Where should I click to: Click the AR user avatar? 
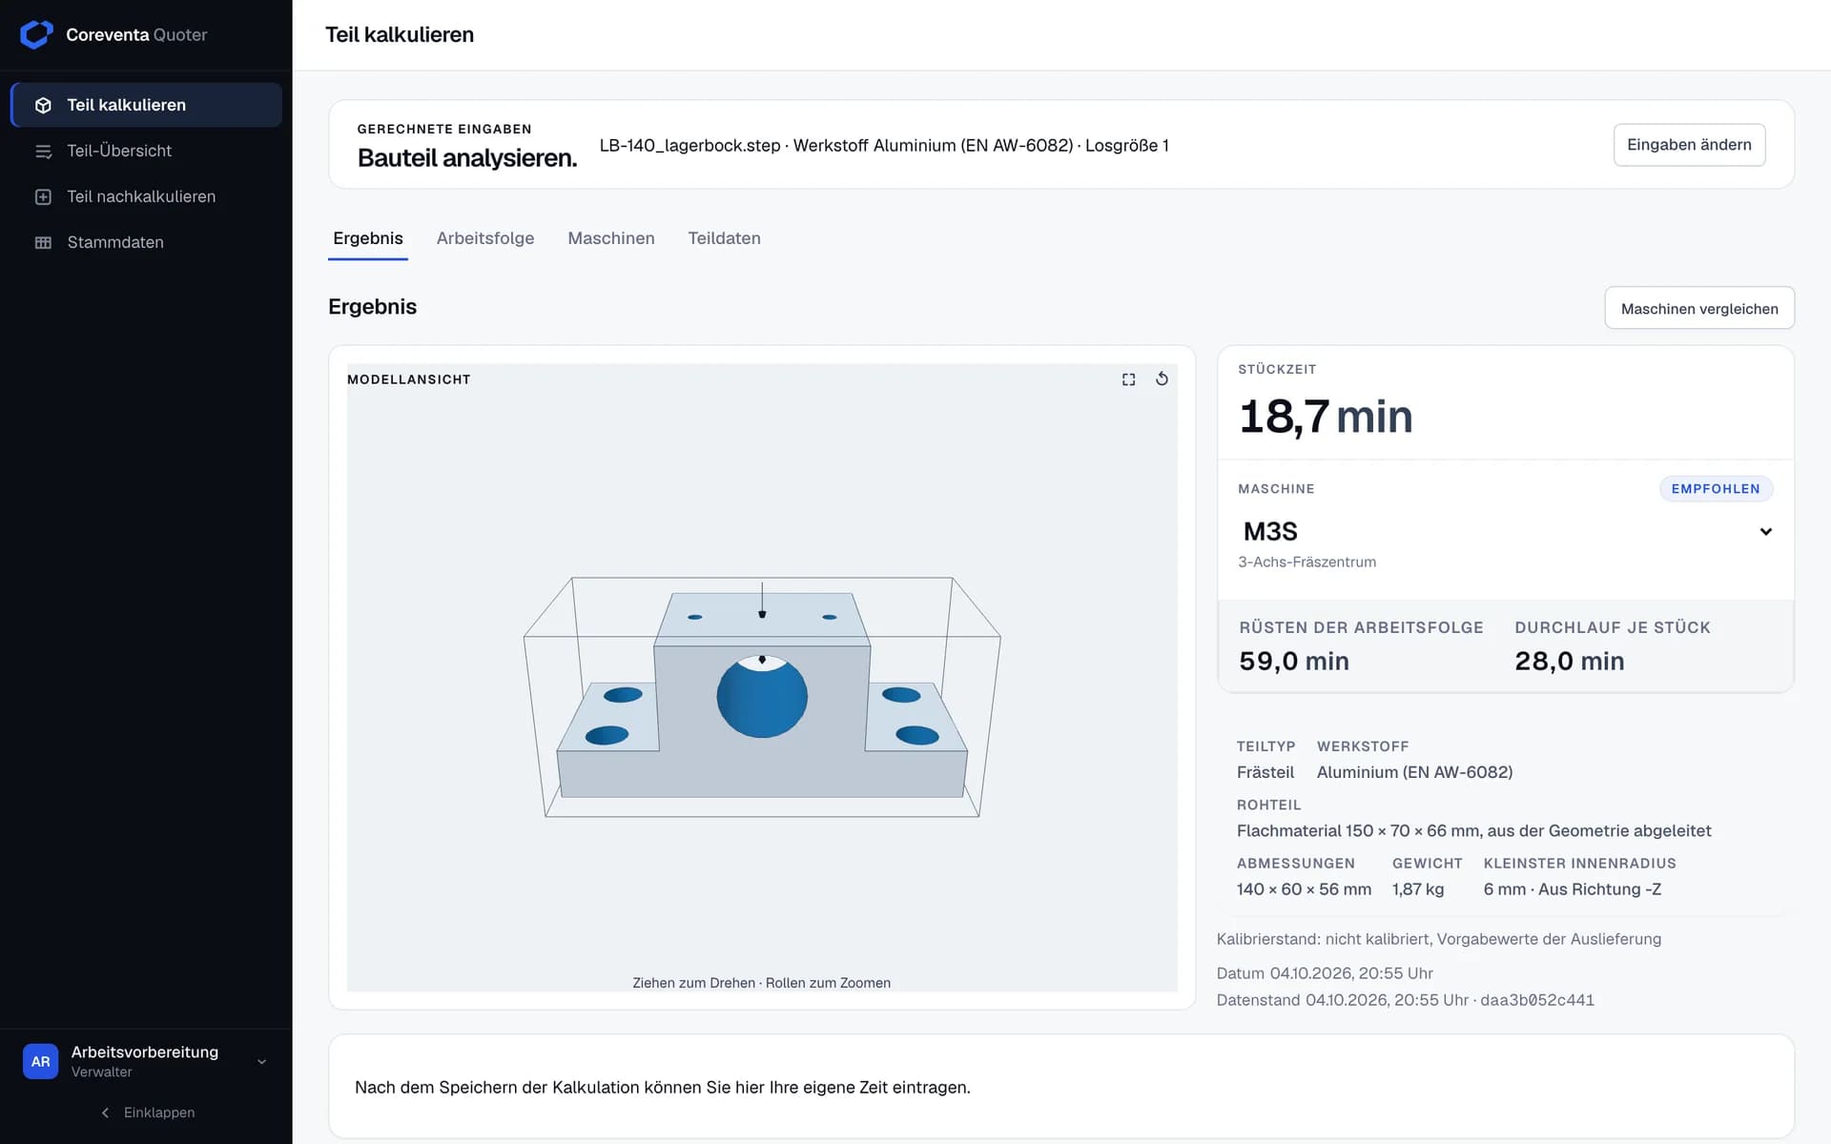[40, 1061]
